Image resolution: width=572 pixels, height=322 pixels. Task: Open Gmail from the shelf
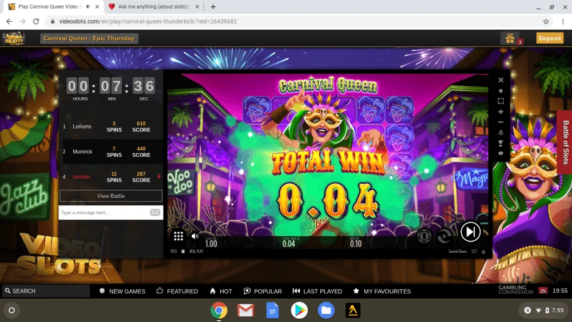245,311
